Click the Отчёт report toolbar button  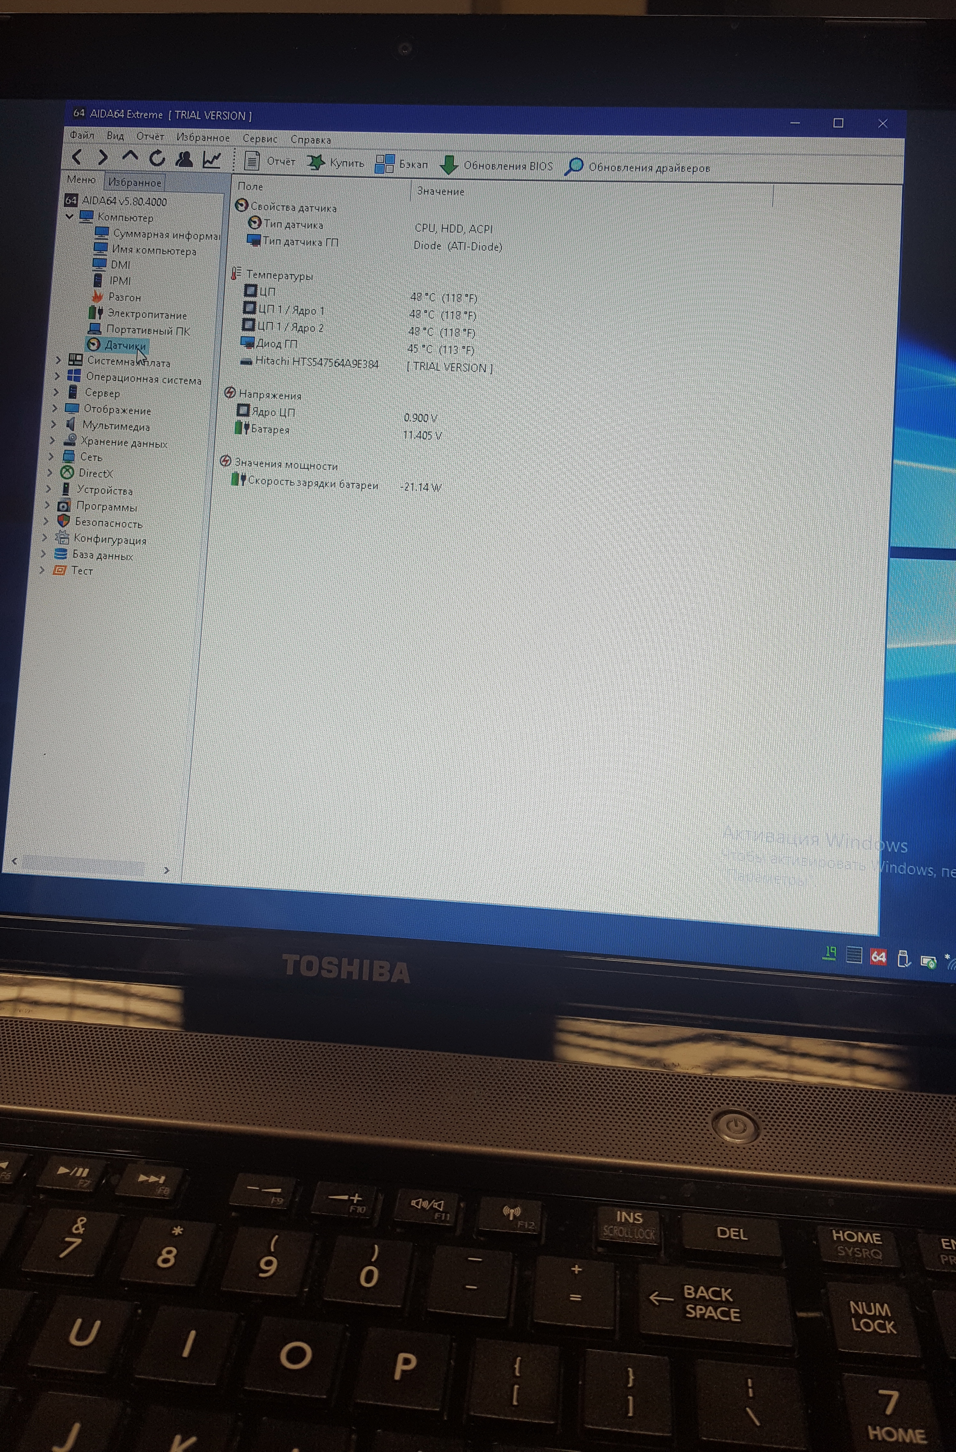pyautogui.click(x=270, y=162)
